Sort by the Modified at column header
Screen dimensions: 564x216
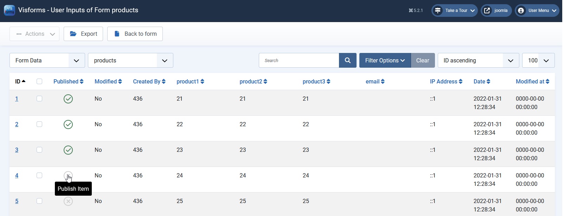(x=532, y=81)
